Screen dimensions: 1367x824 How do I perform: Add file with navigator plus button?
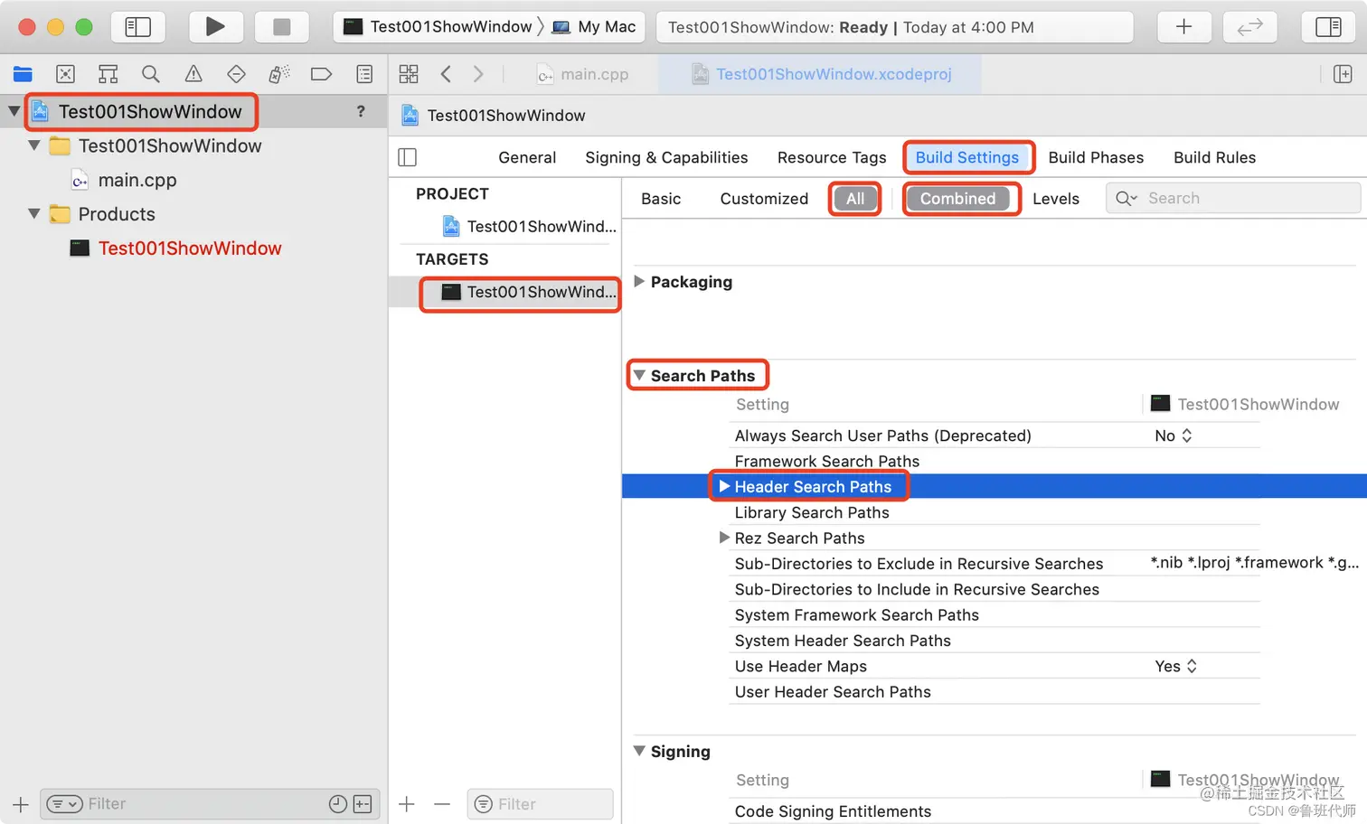20,804
